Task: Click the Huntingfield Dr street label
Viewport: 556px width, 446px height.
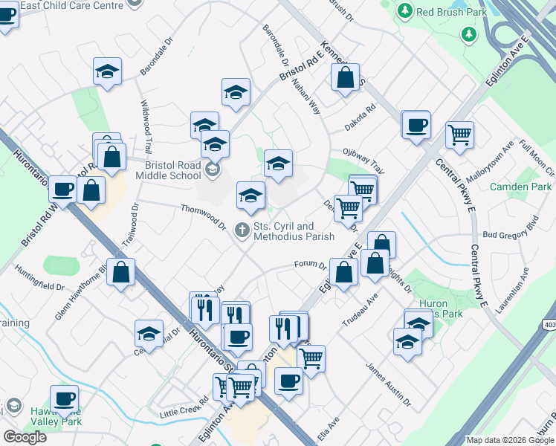Action: pos(39,278)
